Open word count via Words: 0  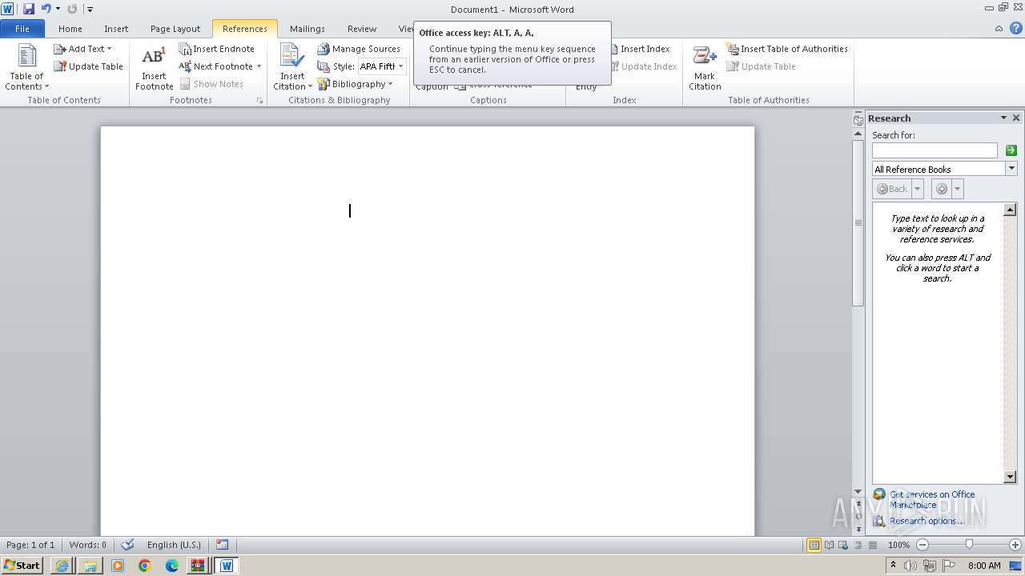pyautogui.click(x=87, y=545)
